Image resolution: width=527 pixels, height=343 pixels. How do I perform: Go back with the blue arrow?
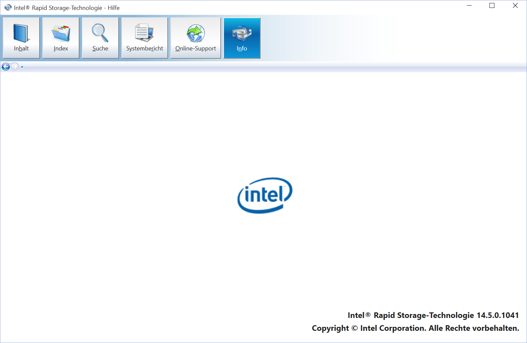pyautogui.click(x=6, y=67)
